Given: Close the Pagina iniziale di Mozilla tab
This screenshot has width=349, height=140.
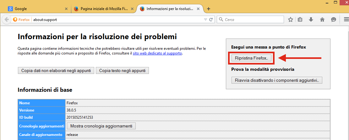Looking at the screenshot, I should point(132,9).
